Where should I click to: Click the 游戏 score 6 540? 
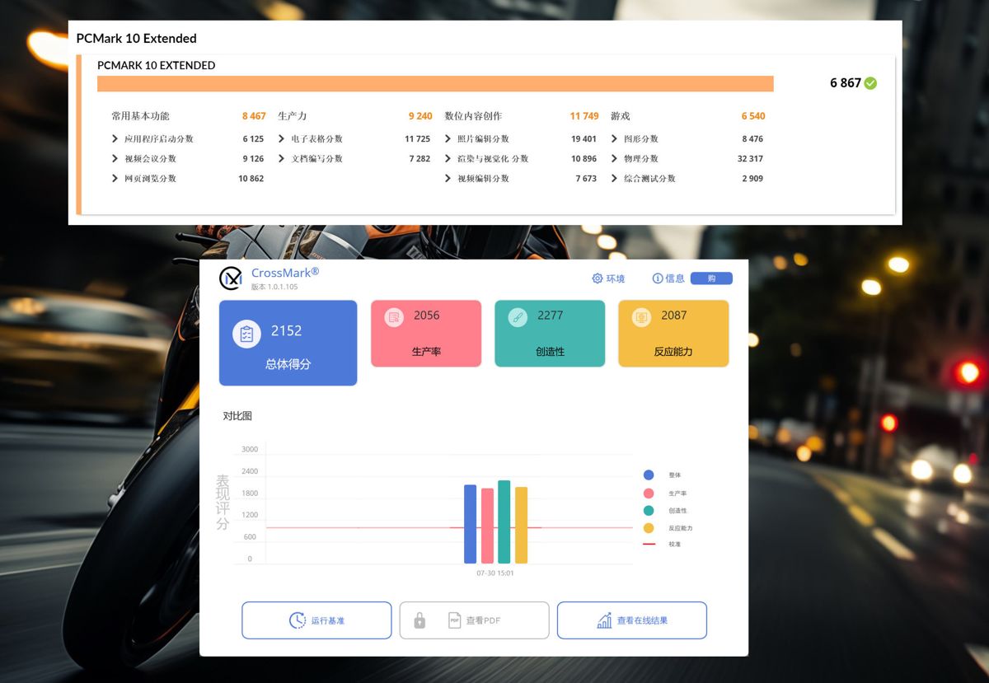tap(753, 116)
